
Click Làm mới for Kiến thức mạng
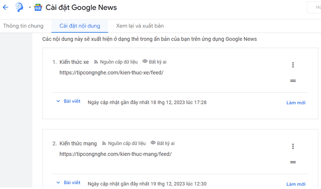pyautogui.click(x=296, y=184)
